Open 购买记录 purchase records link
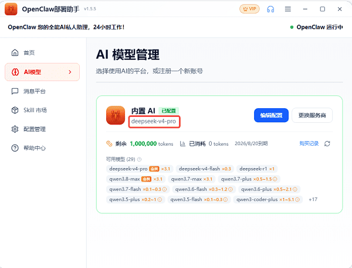This screenshot has height=268, width=352. click(x=309, y=143)
